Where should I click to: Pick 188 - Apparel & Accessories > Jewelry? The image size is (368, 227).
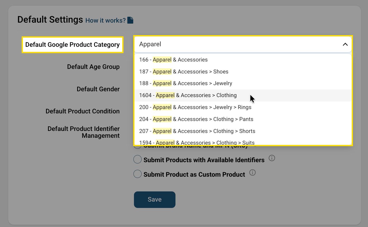coord(185,83)
